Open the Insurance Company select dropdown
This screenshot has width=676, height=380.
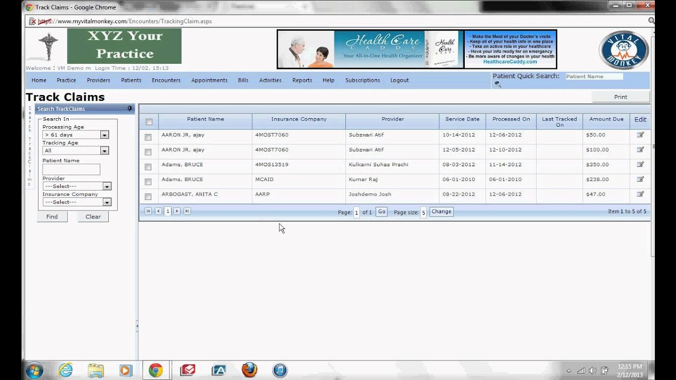(x=107, y=202)
